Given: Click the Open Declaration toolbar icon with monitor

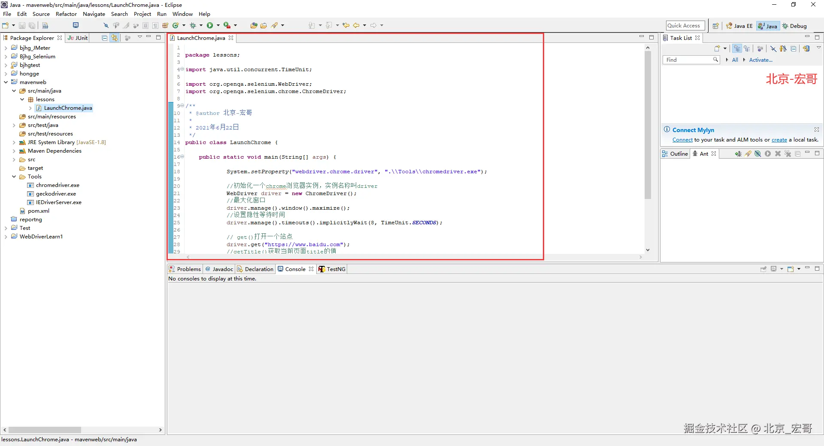Looking at the screenshot, I should [x=76, y=26].
